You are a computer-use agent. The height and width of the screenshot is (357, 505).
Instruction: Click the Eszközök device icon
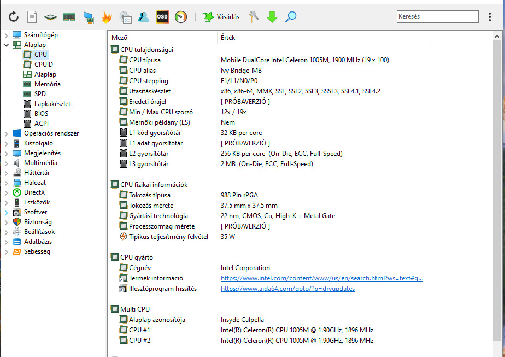[x=17, y=202]
